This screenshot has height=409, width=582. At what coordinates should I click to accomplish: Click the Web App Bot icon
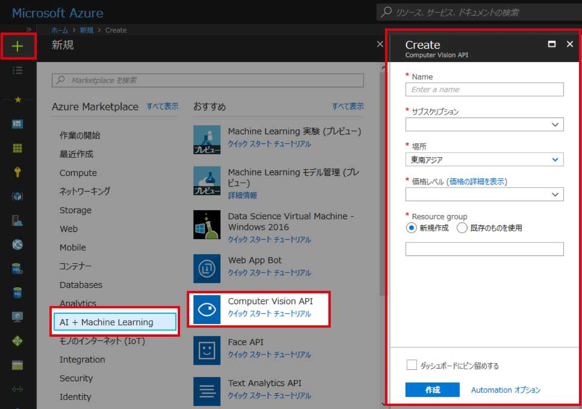[207, 268]
